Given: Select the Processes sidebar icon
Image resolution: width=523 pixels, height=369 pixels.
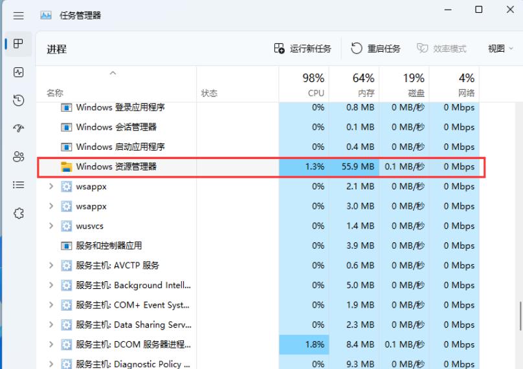Looking at the screenshot, I should 18,44.
